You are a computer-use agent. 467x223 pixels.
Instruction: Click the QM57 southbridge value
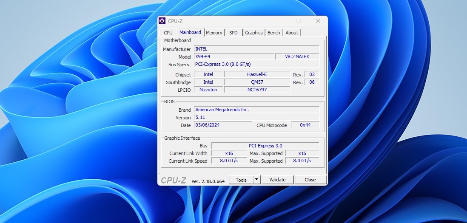click(x=257, y=82)
